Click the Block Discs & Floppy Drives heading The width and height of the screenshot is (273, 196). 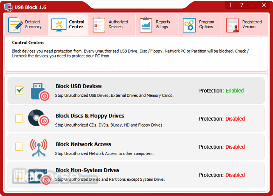(90, 116)
